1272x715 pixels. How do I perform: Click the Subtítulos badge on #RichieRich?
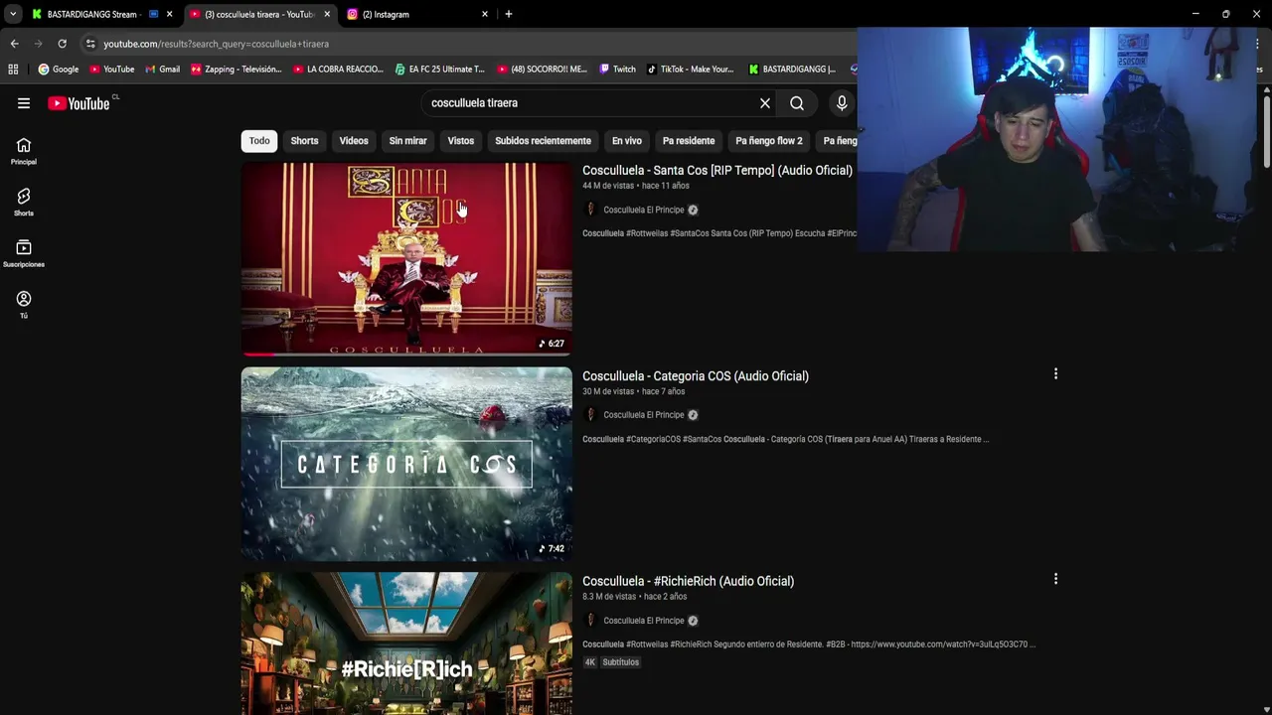(x=620, y=662)
